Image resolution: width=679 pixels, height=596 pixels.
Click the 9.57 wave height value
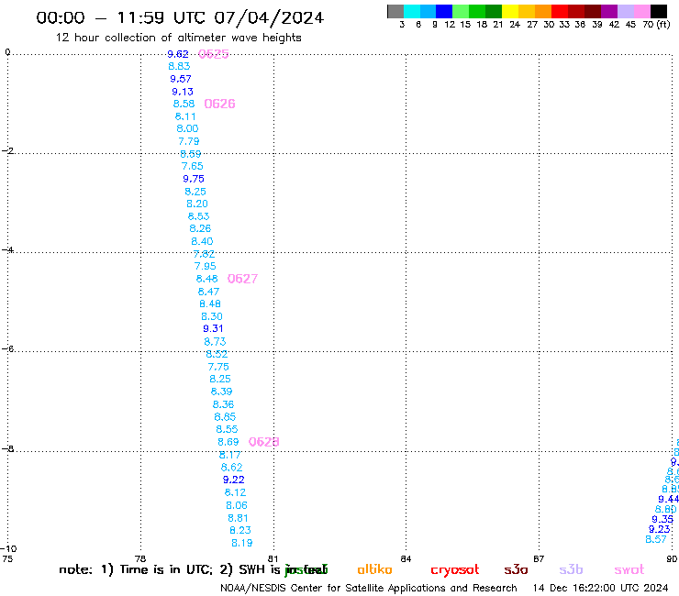tap(181, 79)
